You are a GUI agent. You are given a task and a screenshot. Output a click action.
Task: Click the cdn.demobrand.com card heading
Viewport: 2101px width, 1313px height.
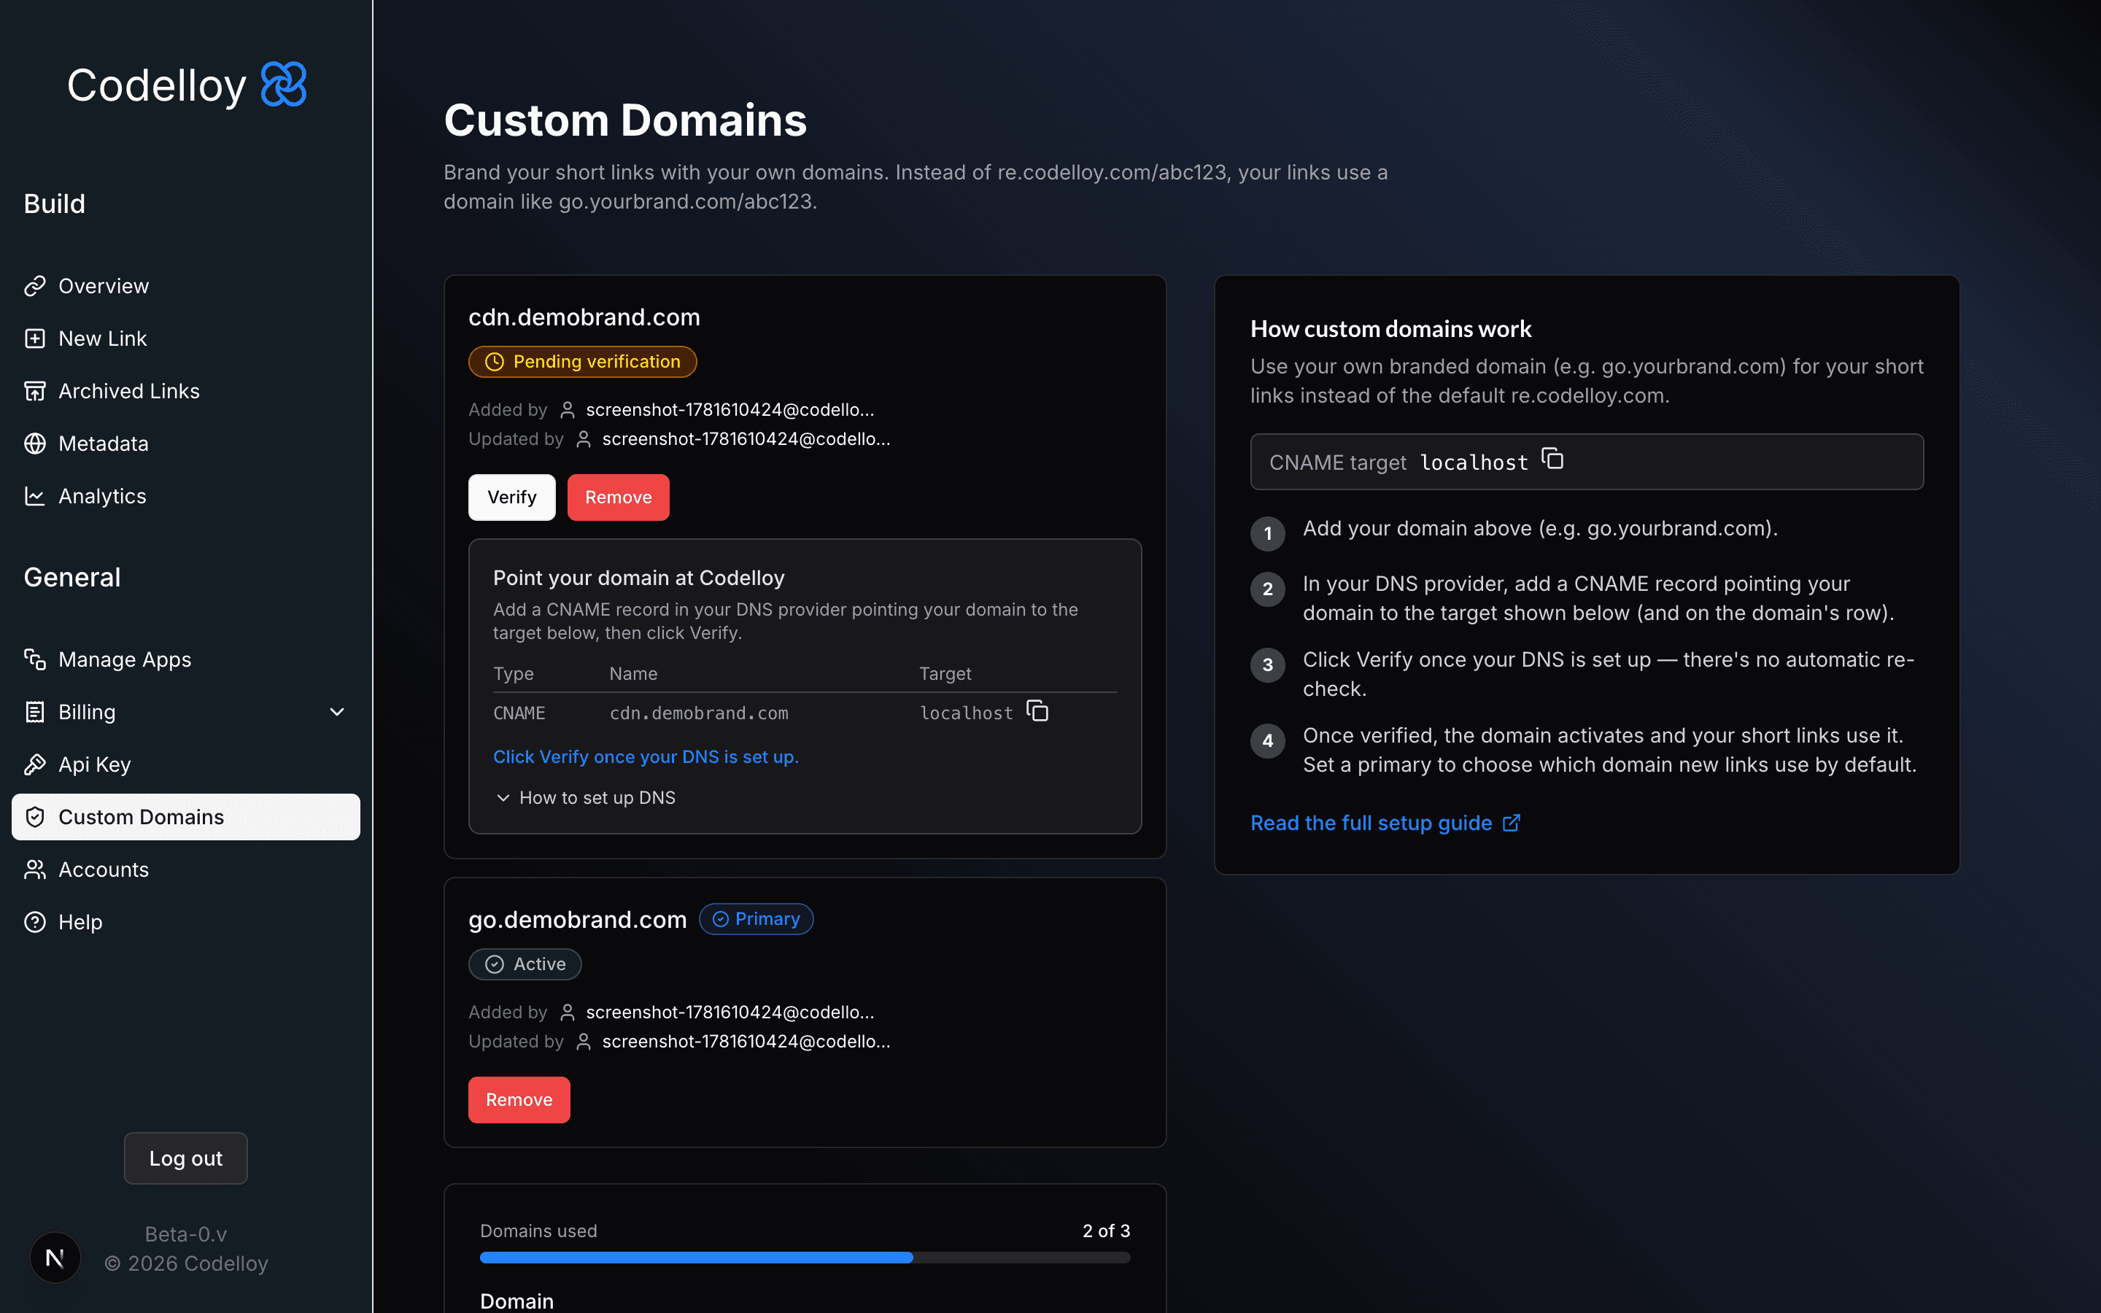tap(584, 317)
